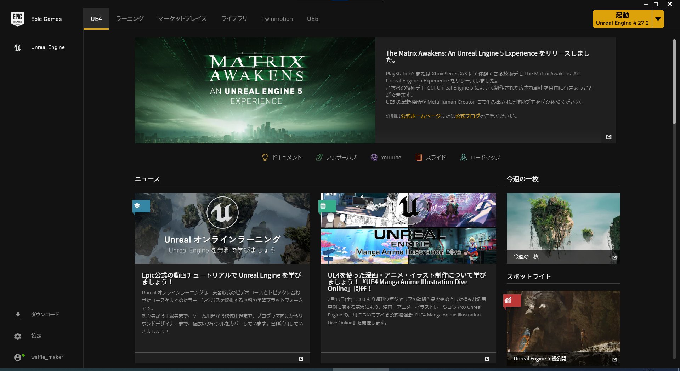
Task: Open the マーケットプレイス tab
Action: click(x=182, y=19)
